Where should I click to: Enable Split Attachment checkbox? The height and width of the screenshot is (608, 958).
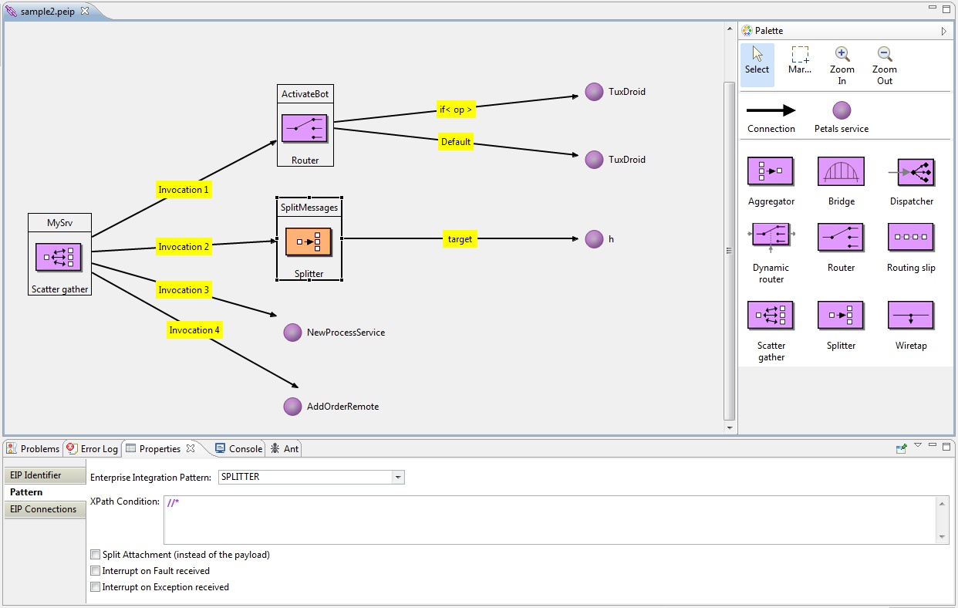click(96, 555)
